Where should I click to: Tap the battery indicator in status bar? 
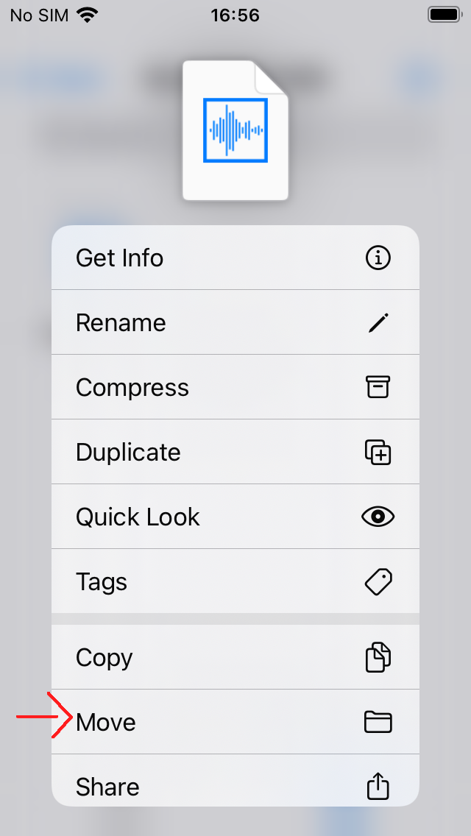[444, 15]
